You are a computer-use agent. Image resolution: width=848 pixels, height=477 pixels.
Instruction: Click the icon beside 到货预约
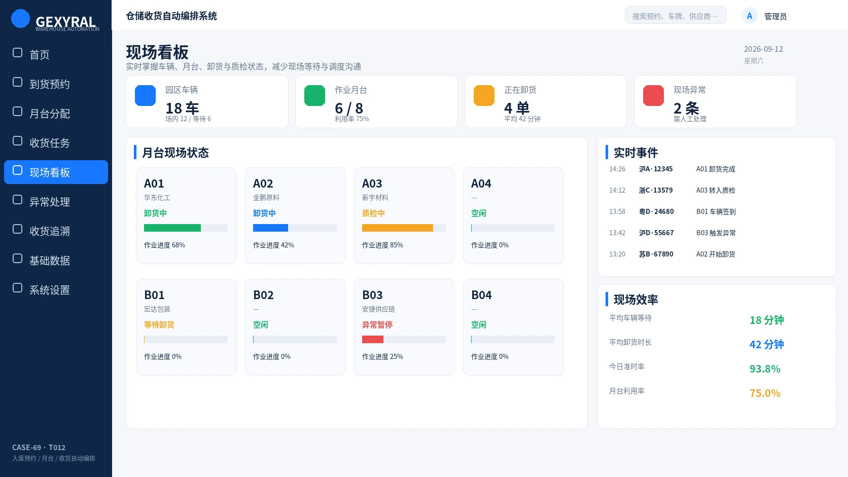[17, 82]
